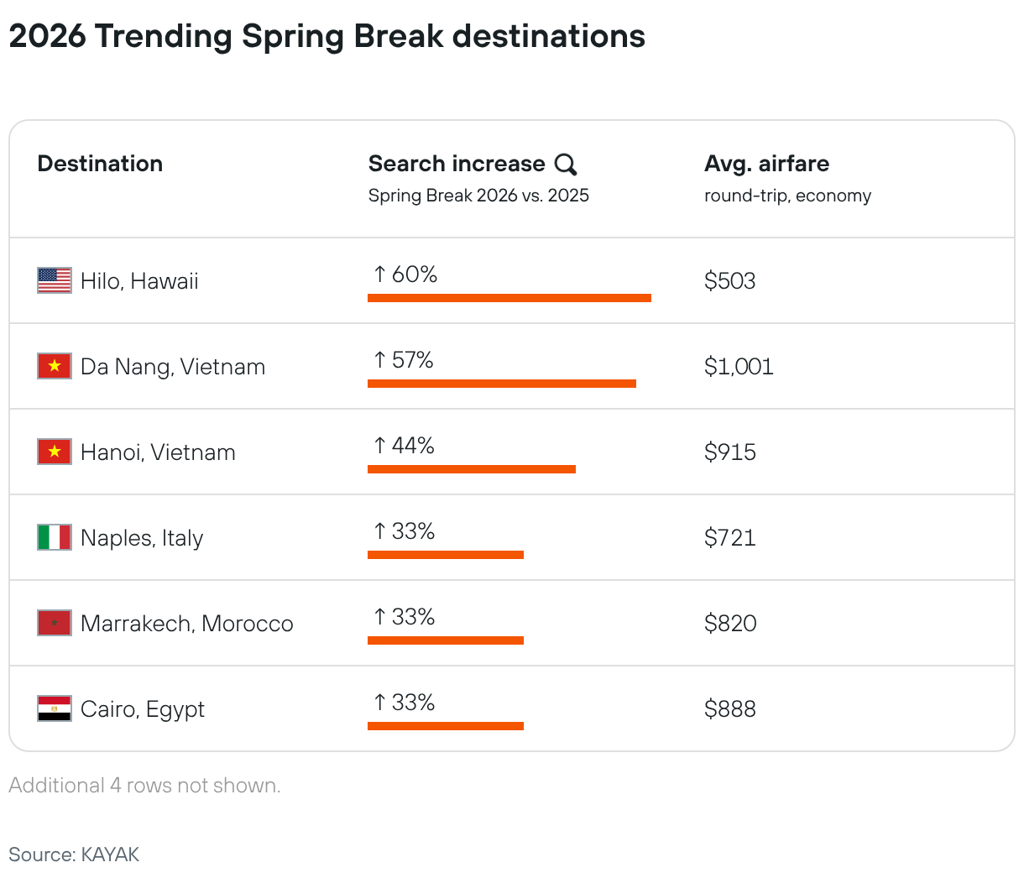Select the Hilo, Hawaii destination
1024x878 pixels.
point(139,281)
